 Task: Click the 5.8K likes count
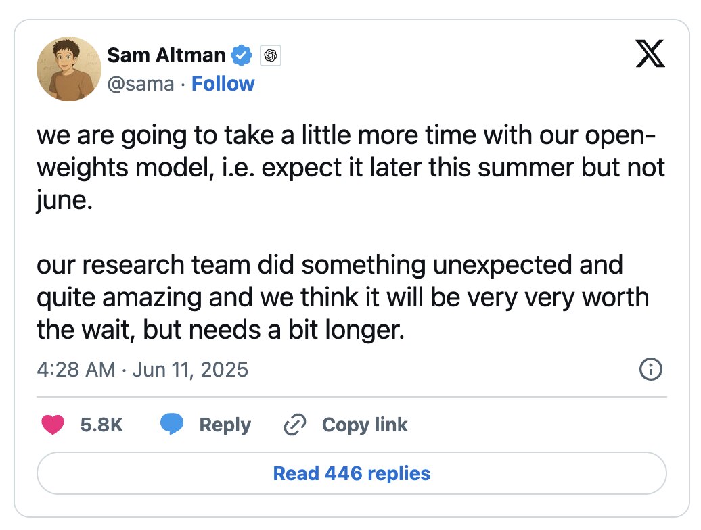[101, 425]
